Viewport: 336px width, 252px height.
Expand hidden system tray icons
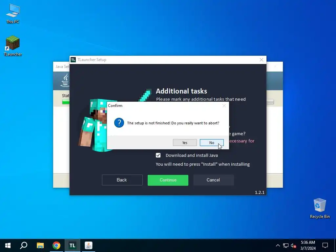pyautogui.click(x=278, y=245)
